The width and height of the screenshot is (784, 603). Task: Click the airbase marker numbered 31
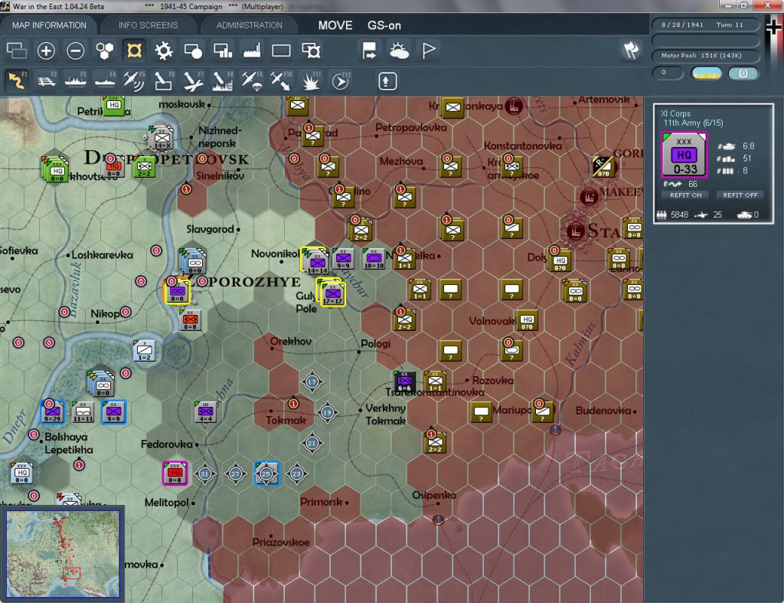[x=204, y=474]
